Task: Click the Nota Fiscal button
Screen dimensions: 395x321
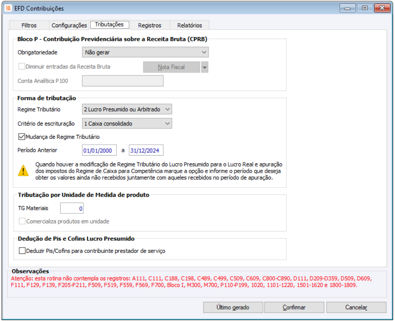Action: (171, 67)
